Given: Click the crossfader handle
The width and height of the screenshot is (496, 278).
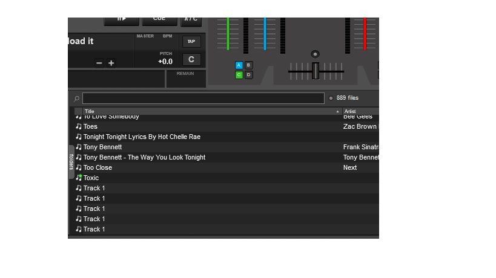Looking at the screenshot, I should click(316, 71).
